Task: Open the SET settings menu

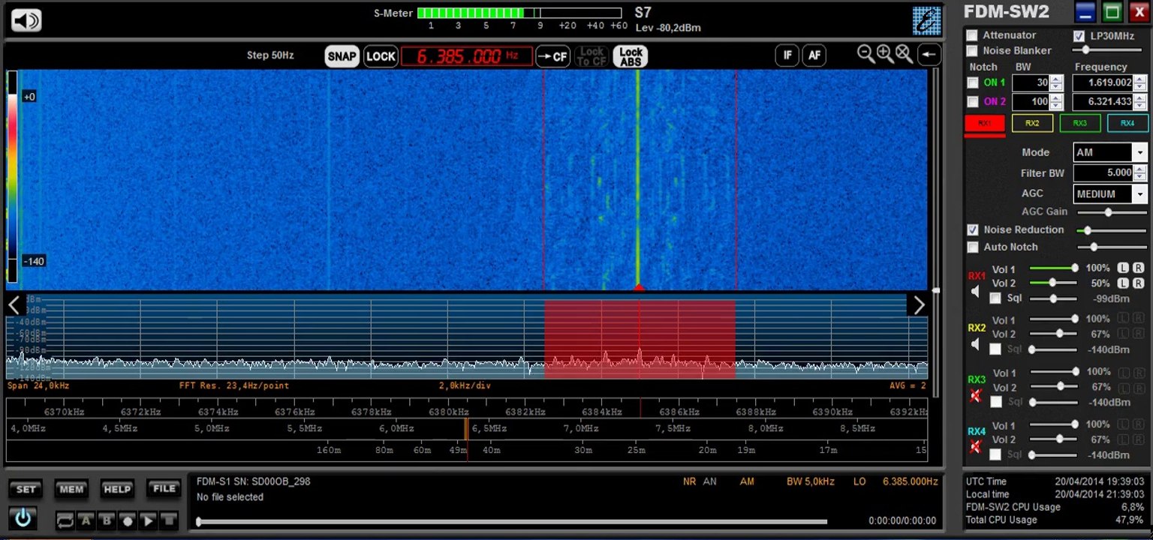Action: click(x=26, y=489)
